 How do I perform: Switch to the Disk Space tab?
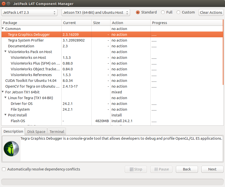pos(36,131)
